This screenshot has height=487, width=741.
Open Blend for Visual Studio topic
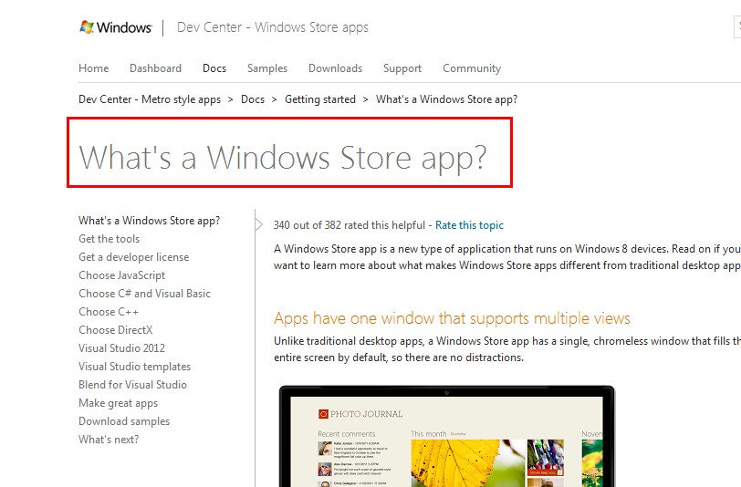tap(133, 385)
